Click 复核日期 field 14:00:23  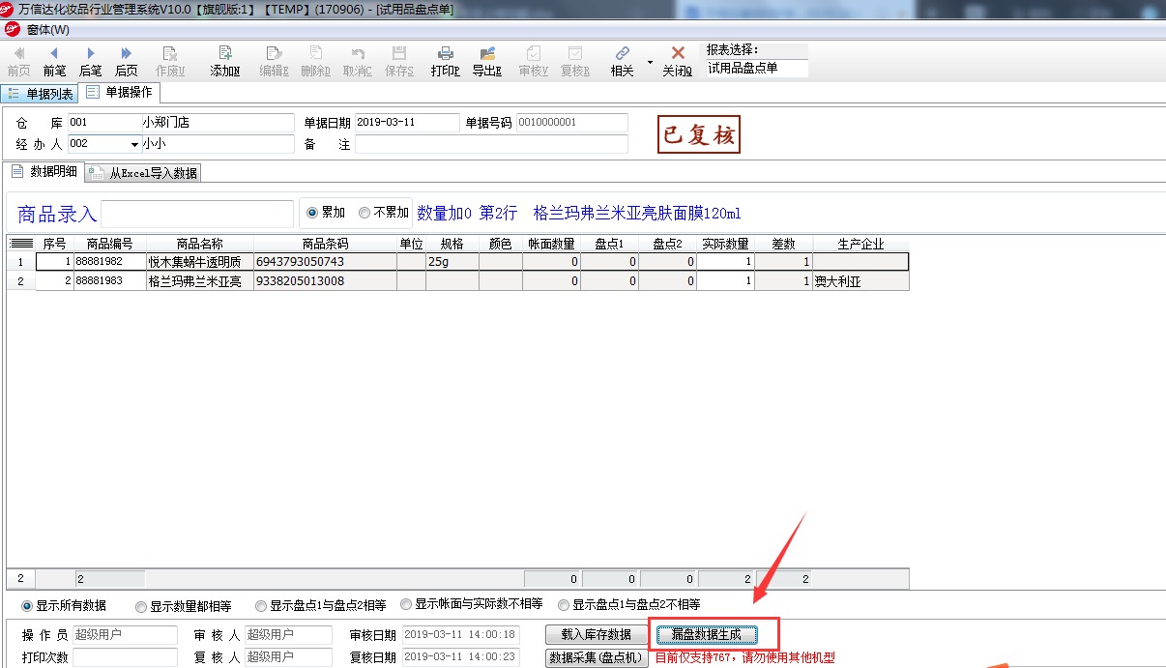(460, 657)
